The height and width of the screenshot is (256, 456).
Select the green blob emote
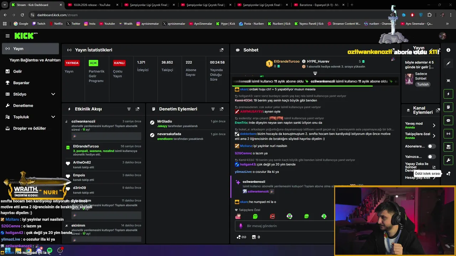pyautogui.click(x=255, y=216)
